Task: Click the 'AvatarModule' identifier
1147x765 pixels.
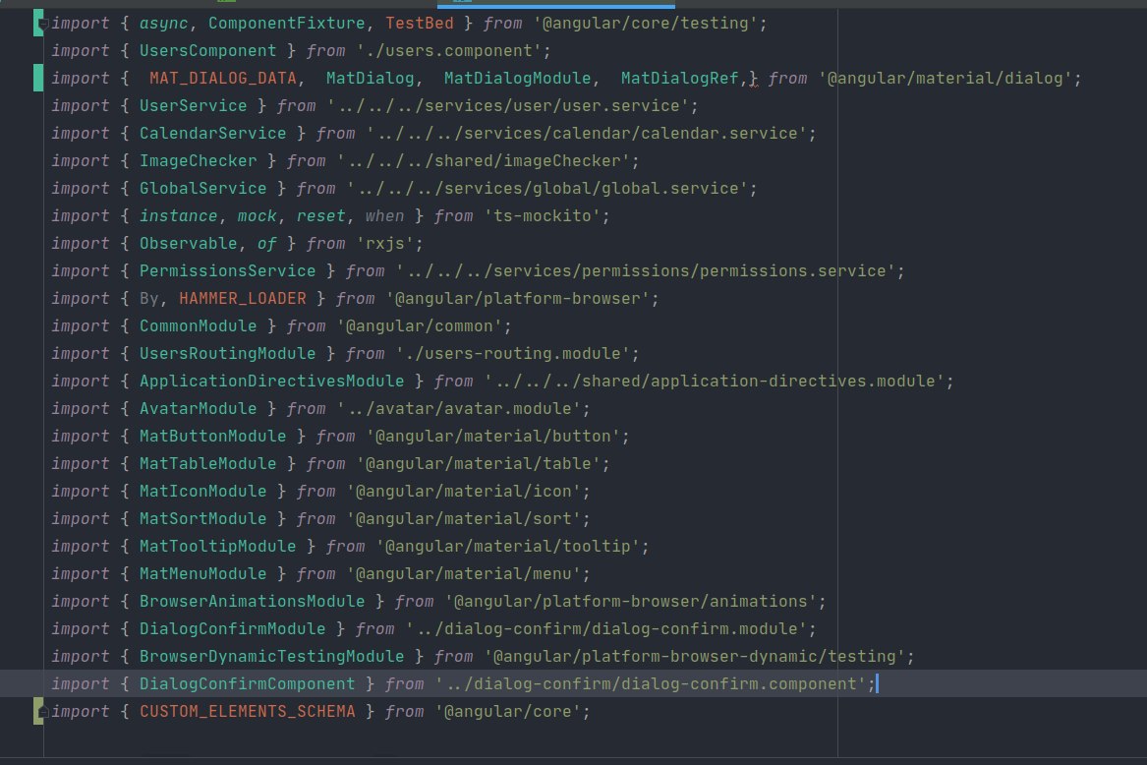Action: [x=199, y=408]
